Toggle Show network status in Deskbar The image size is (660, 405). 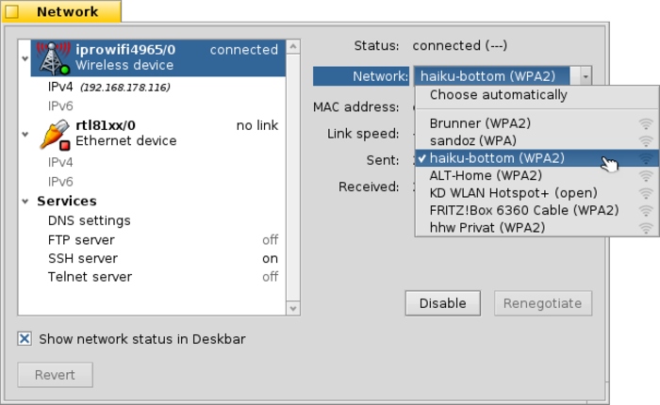tap(25, 339)
